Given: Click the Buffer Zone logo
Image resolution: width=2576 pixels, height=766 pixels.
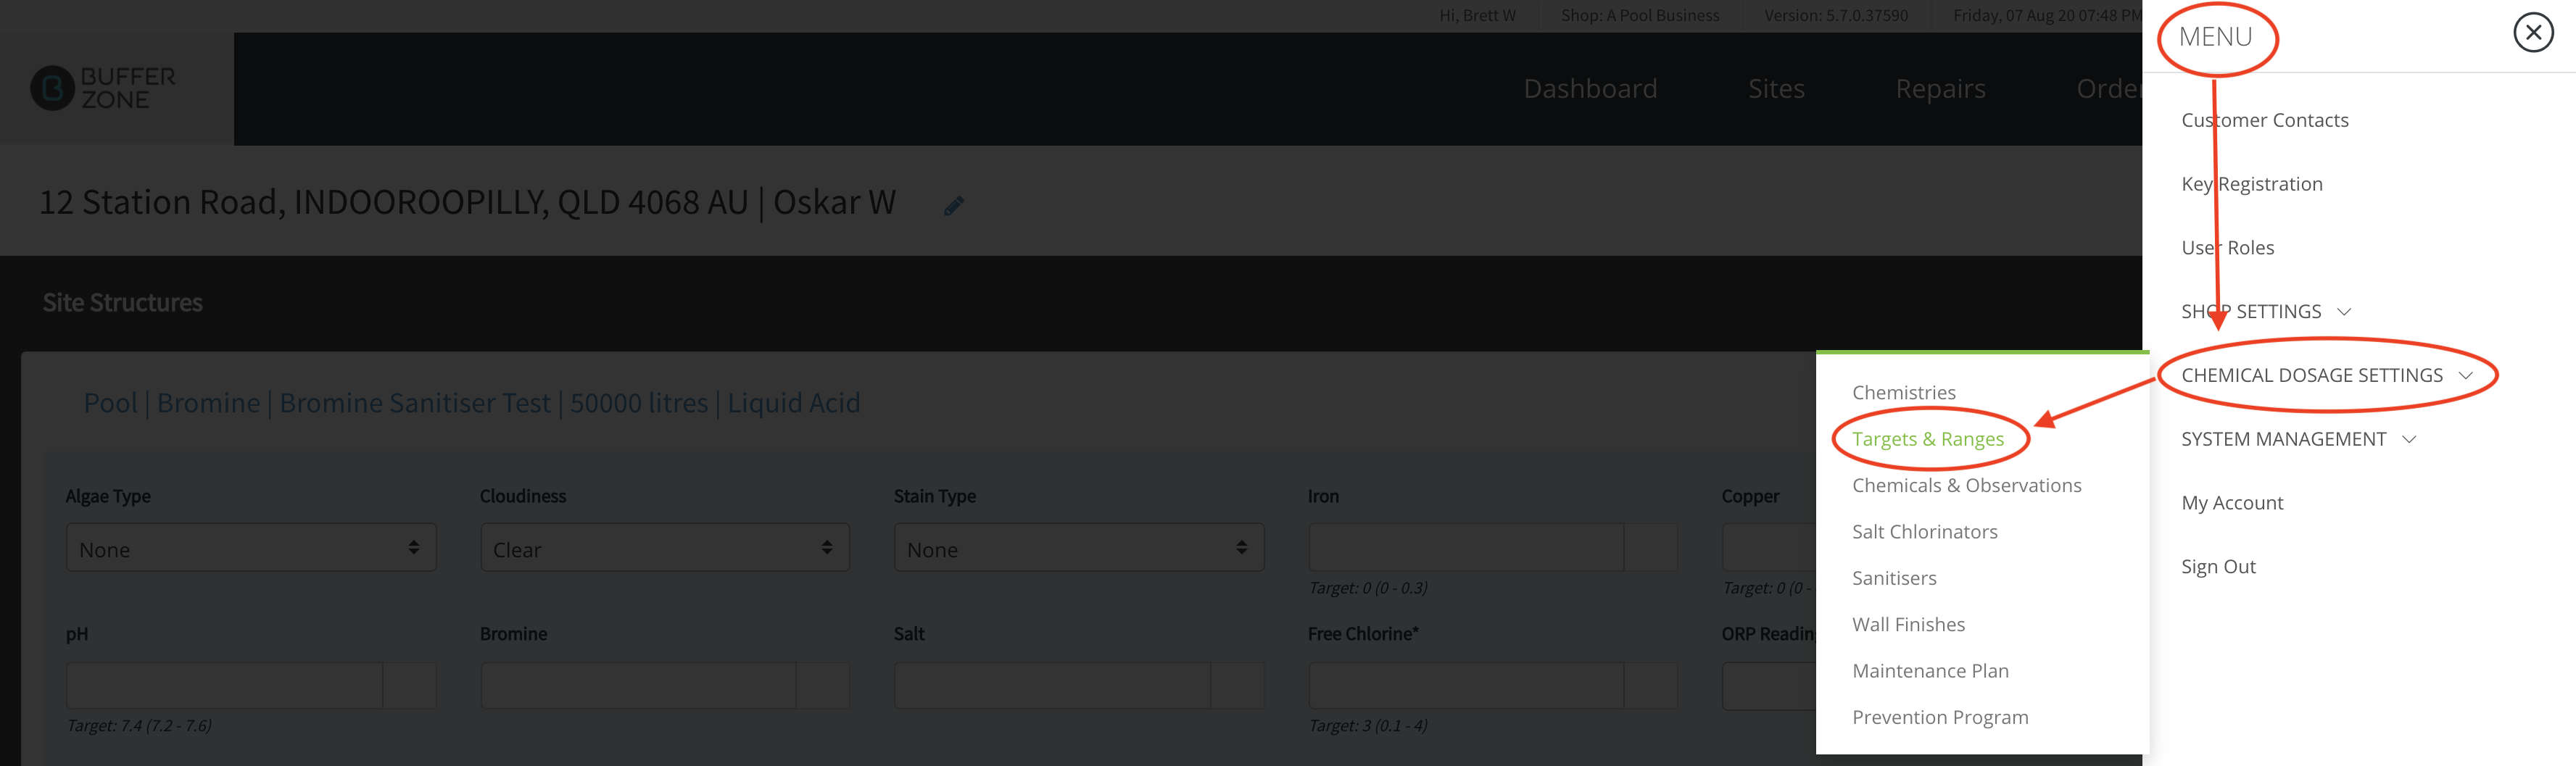Looking at the screenshot, I should tap(103, 88).
